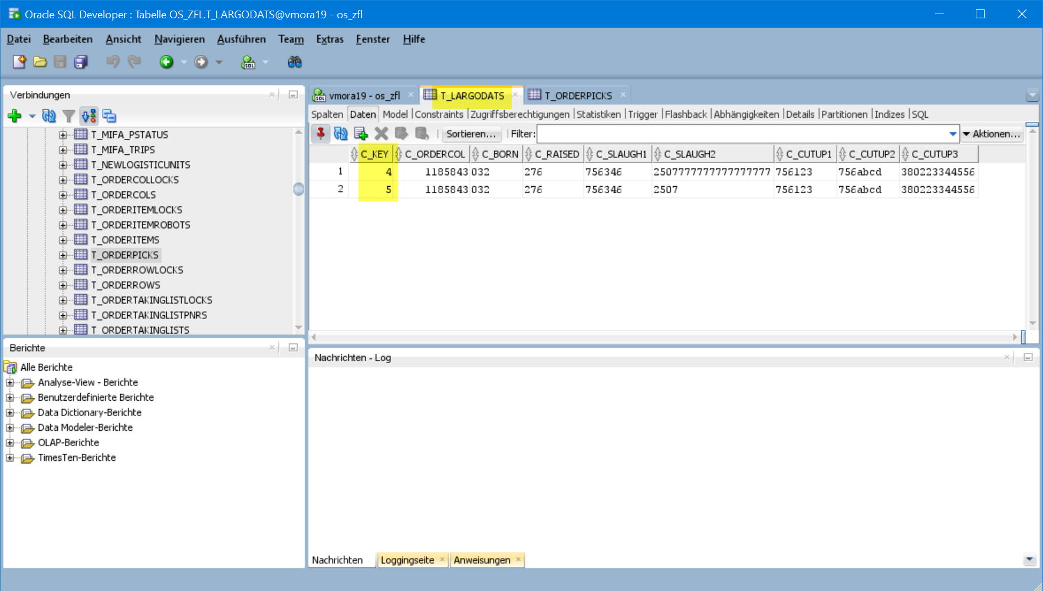Select T_ORDERPICKS in the connections tree
This screenshot has height=591, width=1043.
pos(125,255)
